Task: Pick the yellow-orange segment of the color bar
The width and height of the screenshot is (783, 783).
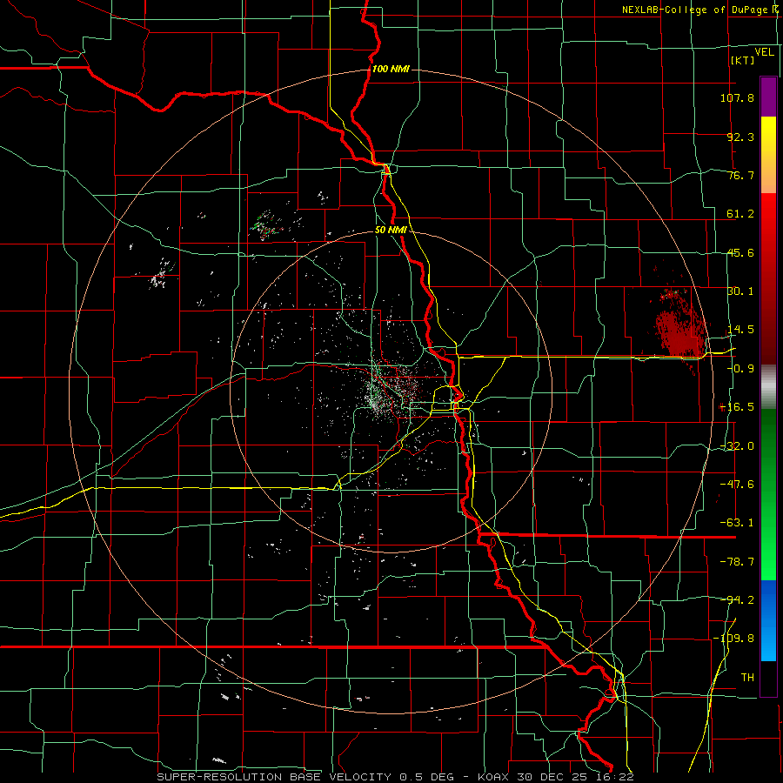Action: (768, 156)
